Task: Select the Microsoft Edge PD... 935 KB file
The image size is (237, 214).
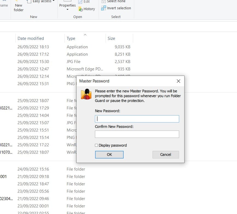Action: point(66,69)
